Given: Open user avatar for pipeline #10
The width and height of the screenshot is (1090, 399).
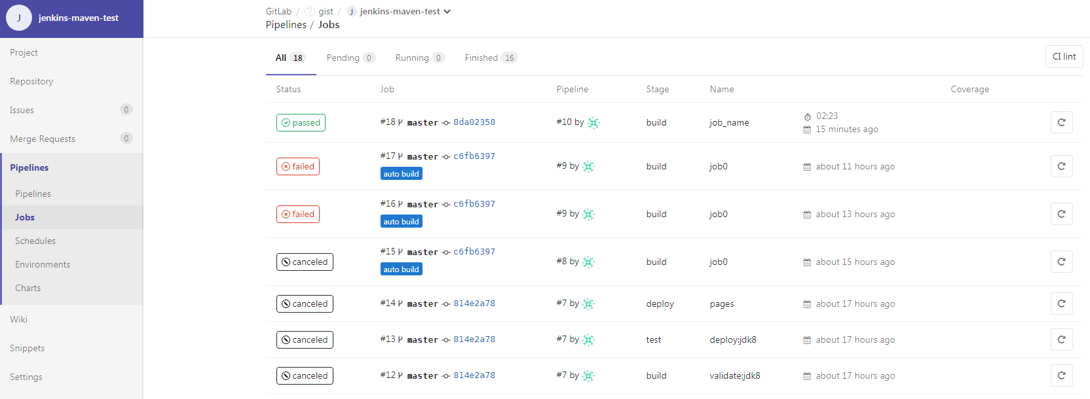Looking at the screenshot, I should 593,122.
